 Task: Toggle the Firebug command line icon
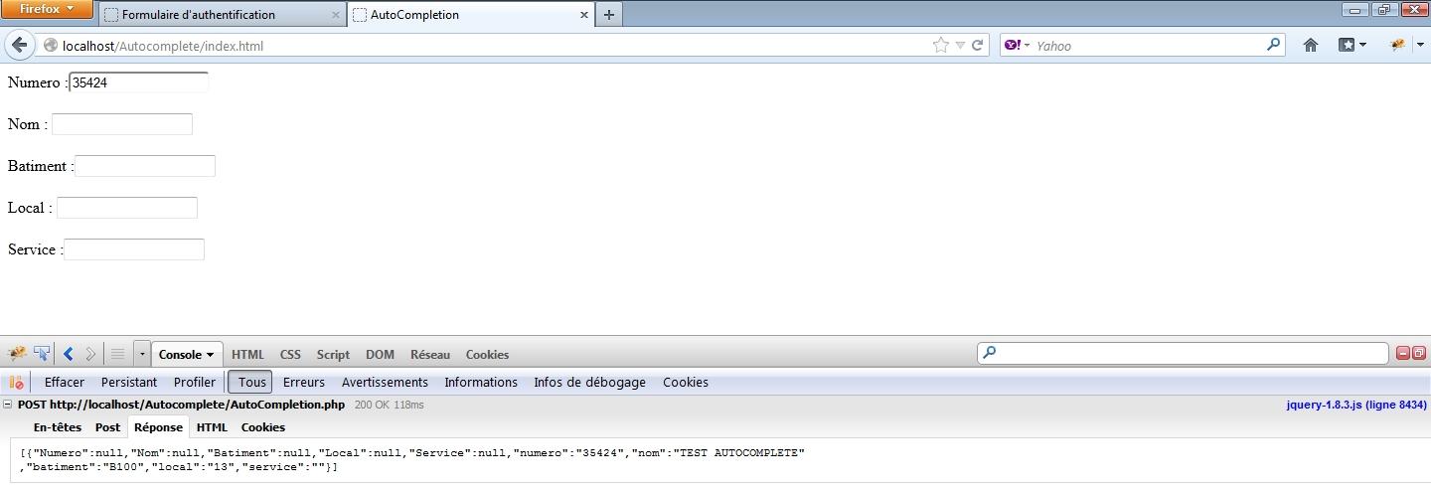pos(117,354)
